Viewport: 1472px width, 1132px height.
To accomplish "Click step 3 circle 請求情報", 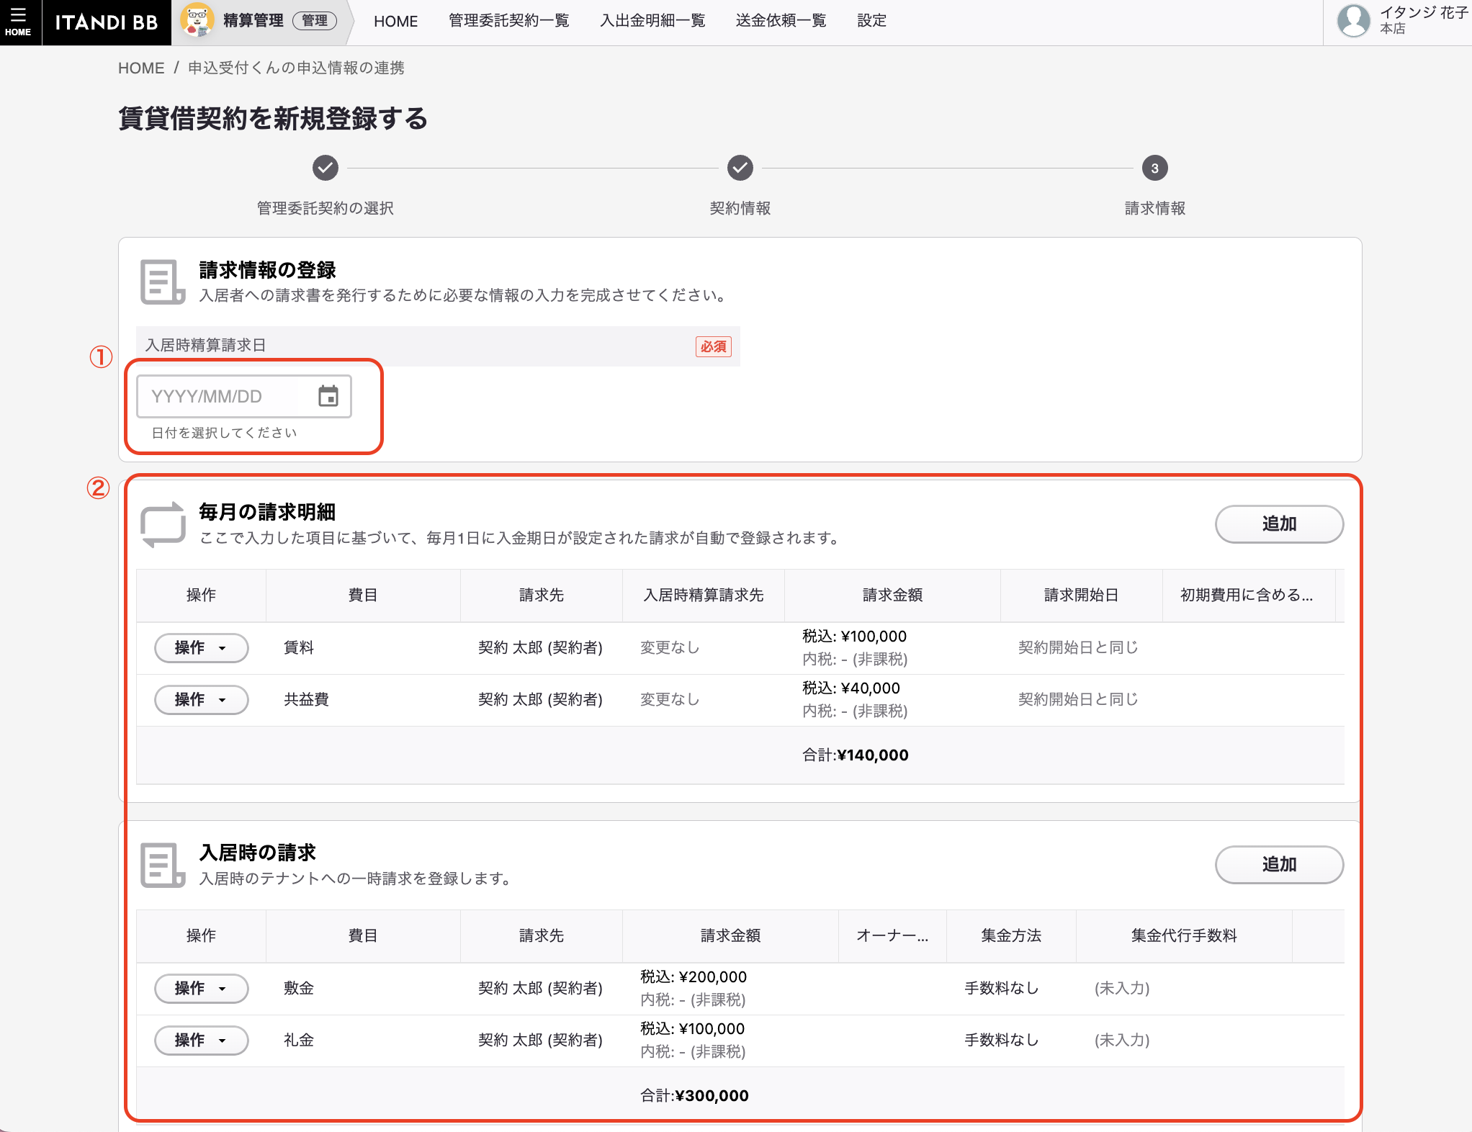I will [x=1154, y=169].
